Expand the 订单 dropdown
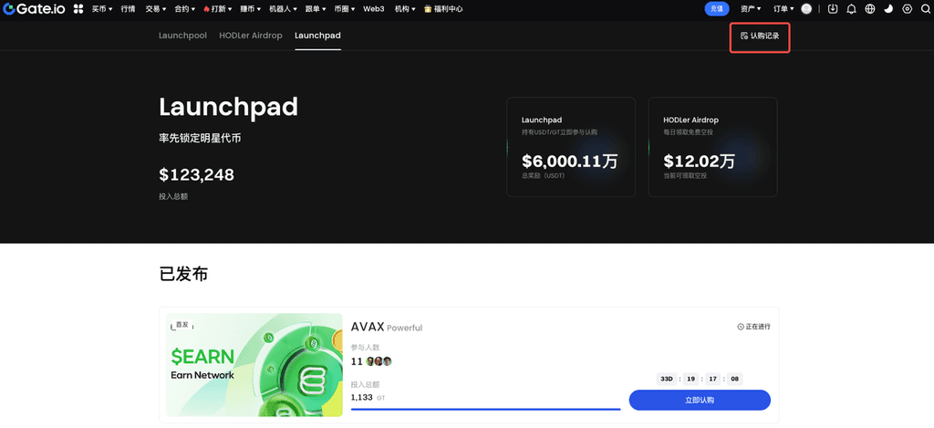 [x=783, y=9]
